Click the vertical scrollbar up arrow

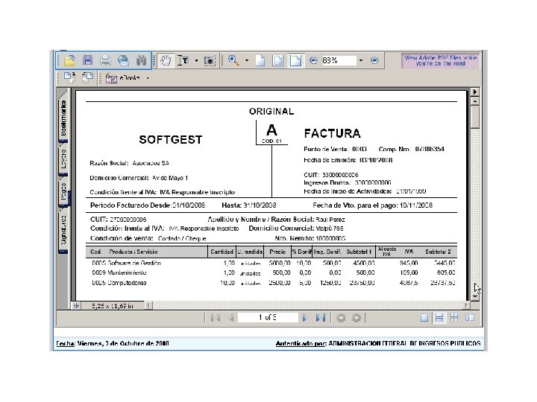click(x=475, y=101)
